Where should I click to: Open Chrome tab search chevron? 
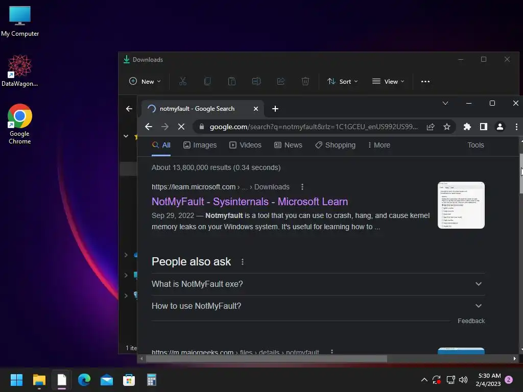tap(445, 103)
